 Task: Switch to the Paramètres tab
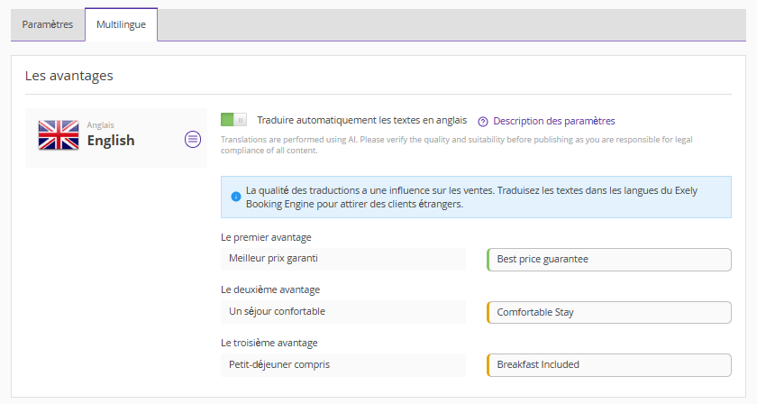pos(48,24)
